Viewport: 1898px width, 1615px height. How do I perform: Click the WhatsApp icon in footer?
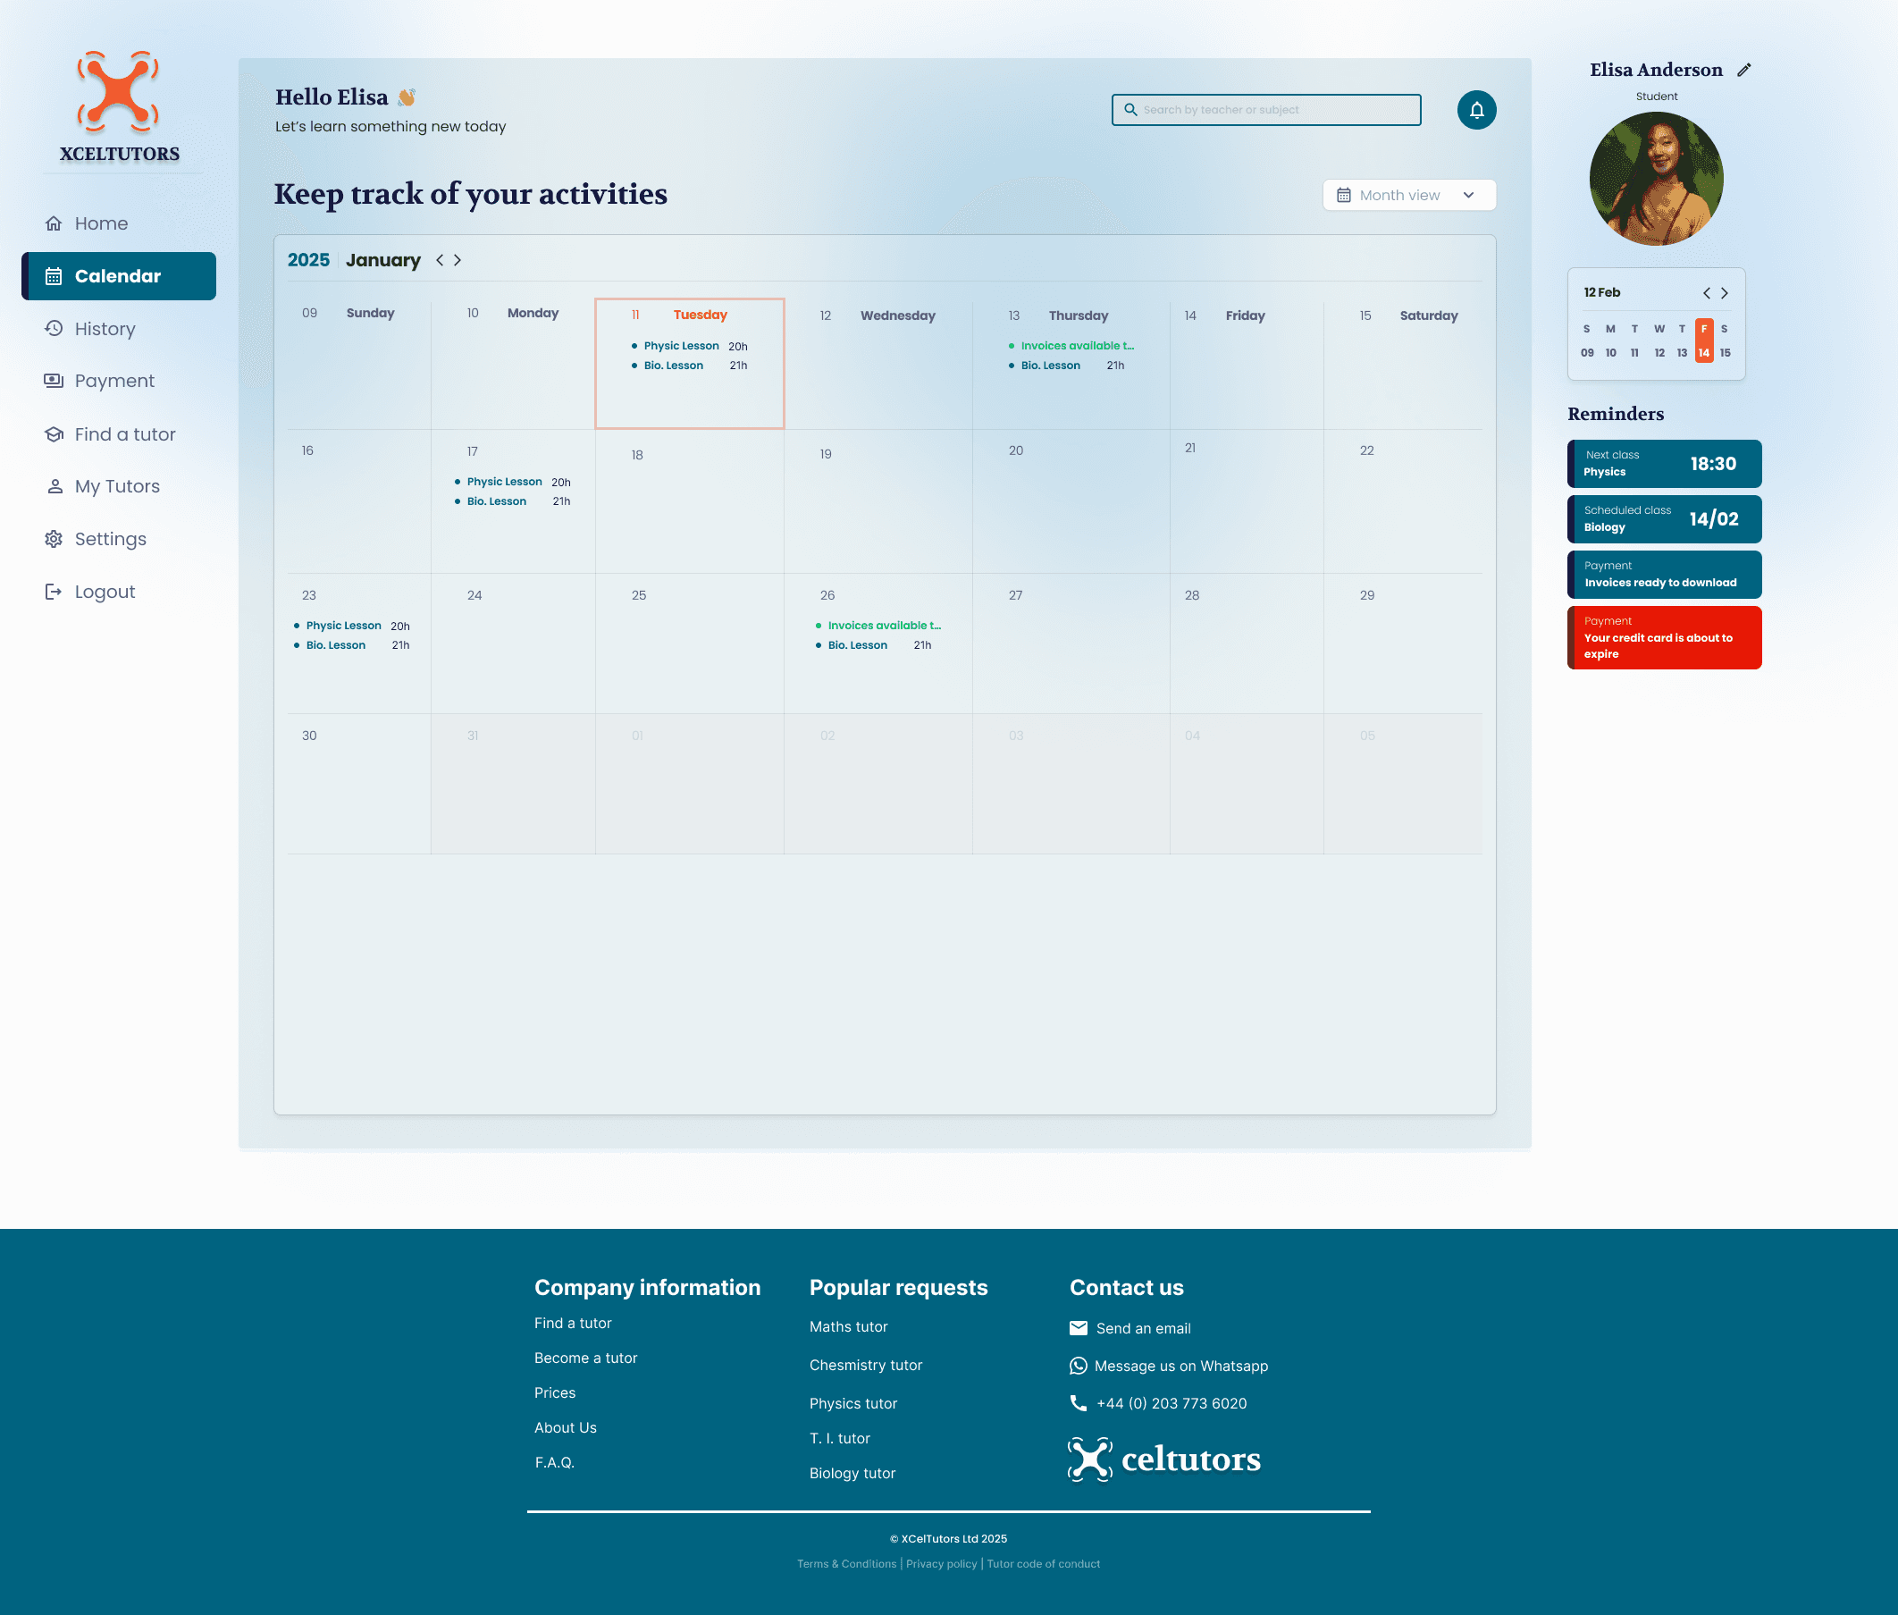click(1078, 1365)
